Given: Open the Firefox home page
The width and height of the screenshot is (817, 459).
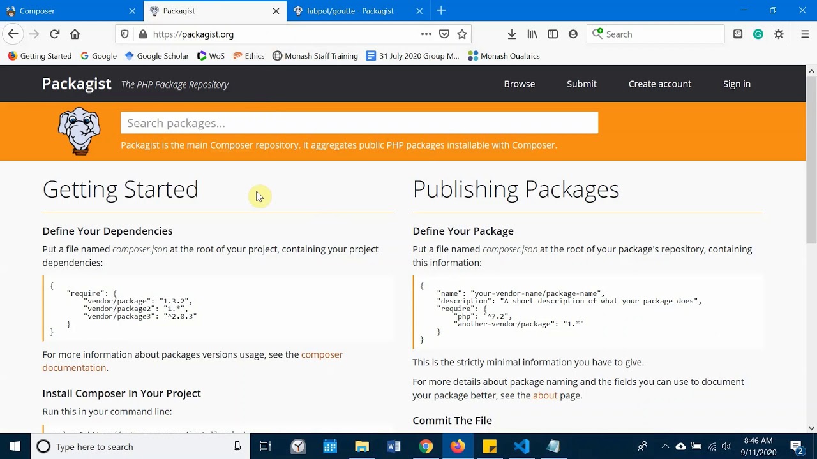Looking at the screenshot, I should pyautogui.click(x=75, y=34).
